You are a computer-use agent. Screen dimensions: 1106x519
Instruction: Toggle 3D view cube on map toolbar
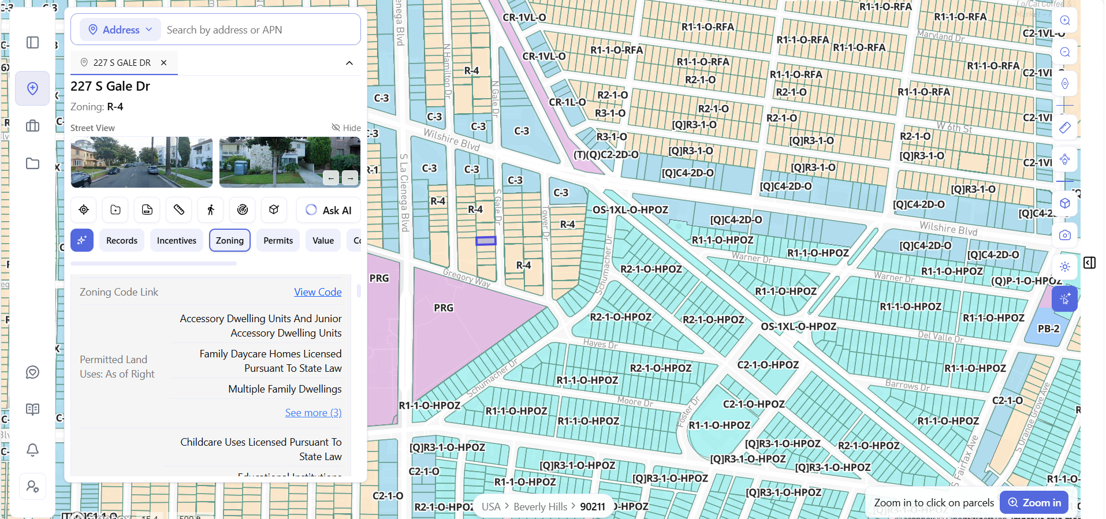(1065, 203)
